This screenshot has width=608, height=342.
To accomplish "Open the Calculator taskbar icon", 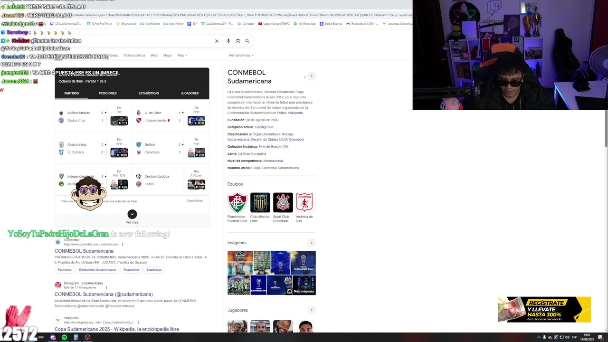I will 76,337.
